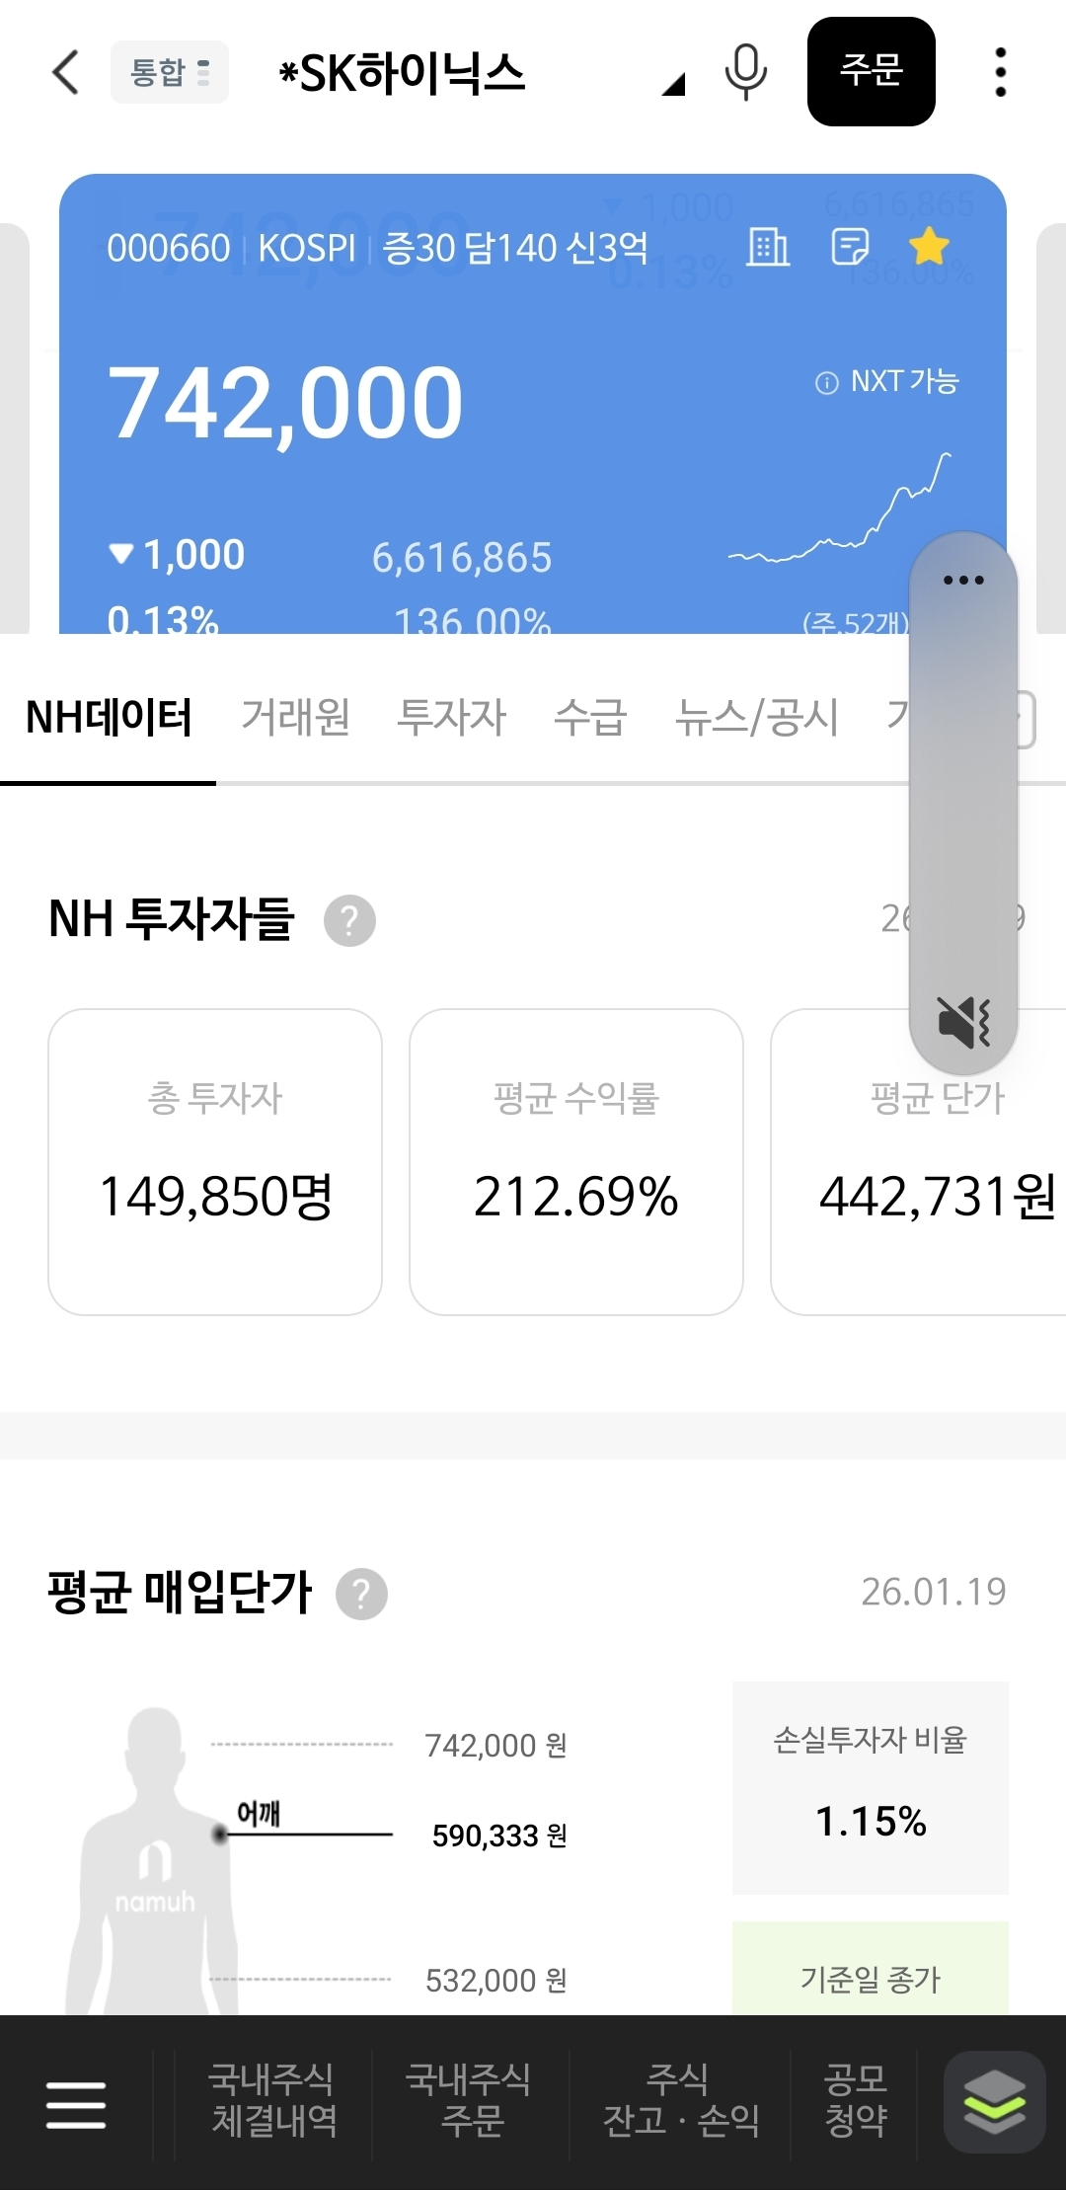Toggle the favorite star for SK하이닉스
1066x2190 pixels.
coord(929,247)
